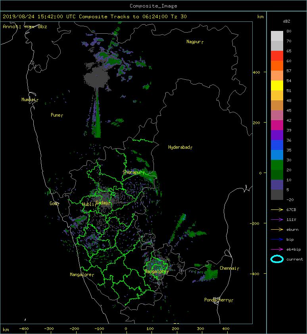Pick the magenta dBZ color swatch
Image resolution: width=307 pixels, height=334 pixels.
277,125
